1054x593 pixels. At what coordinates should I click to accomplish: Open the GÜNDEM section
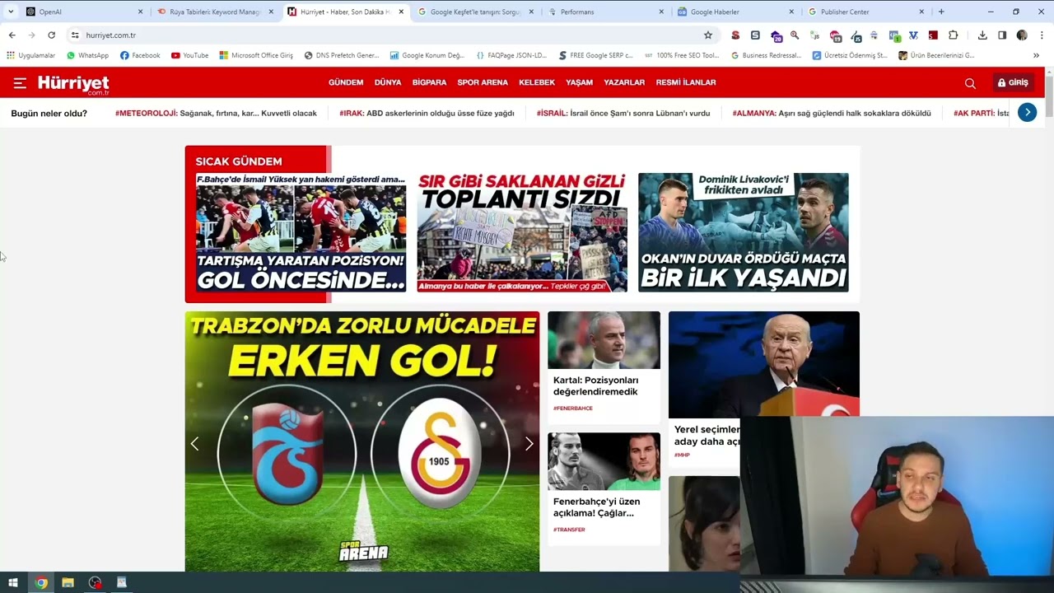coord(346,82)
